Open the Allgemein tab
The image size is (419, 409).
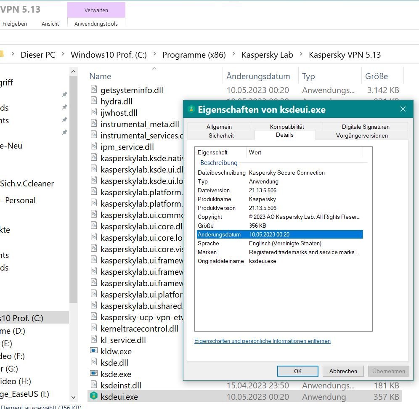click(x=219, y=127)
